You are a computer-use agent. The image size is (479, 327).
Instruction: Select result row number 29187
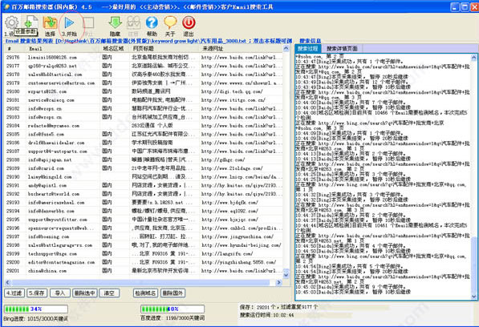[x=144, y=151]
